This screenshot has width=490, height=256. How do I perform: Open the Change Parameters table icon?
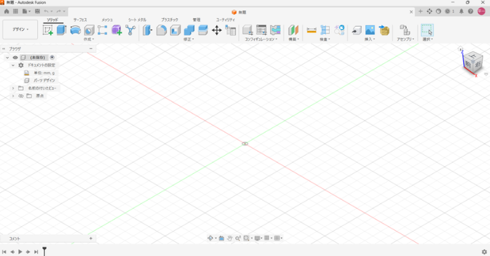231,30
